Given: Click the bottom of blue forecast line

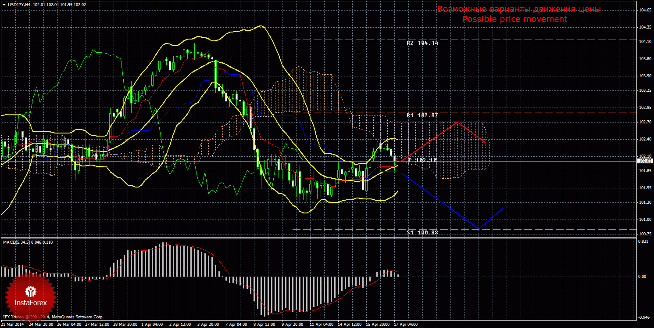Looking at the screenshot, I should [x=479, y=228].
